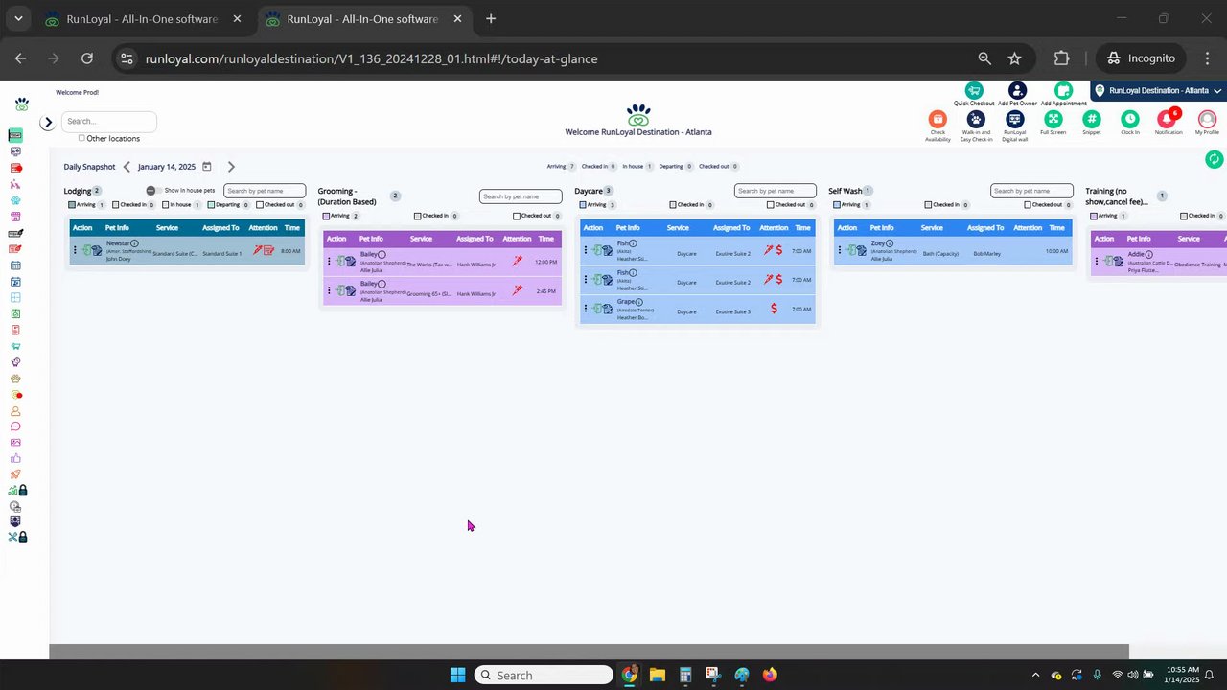Open tab search dropdown in Chrome
1227x690 pixels.
[18, 18]
